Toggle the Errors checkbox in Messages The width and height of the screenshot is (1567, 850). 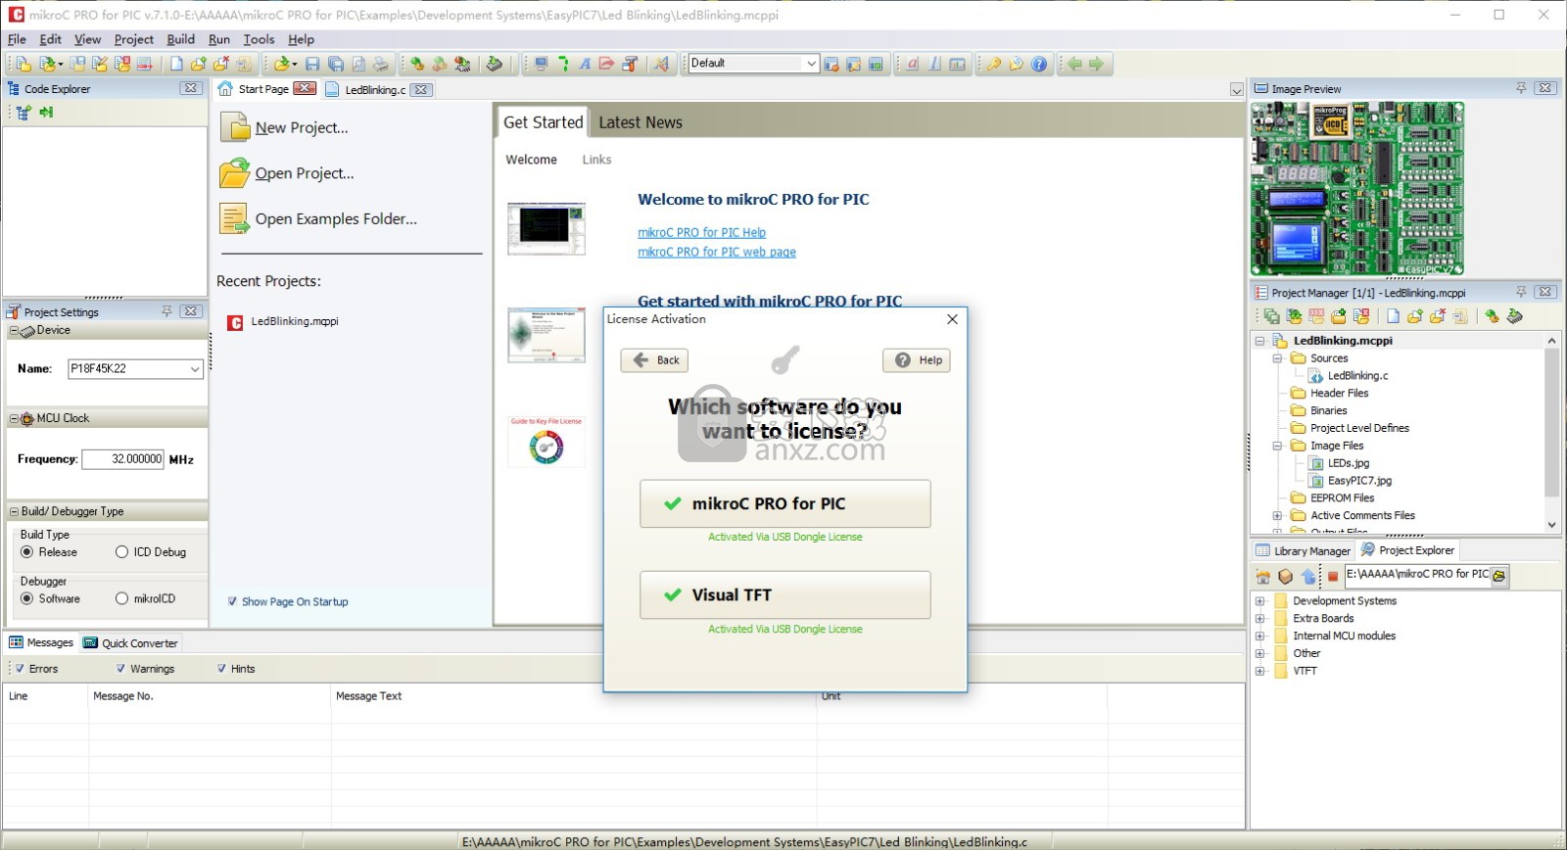coord(20,669)
